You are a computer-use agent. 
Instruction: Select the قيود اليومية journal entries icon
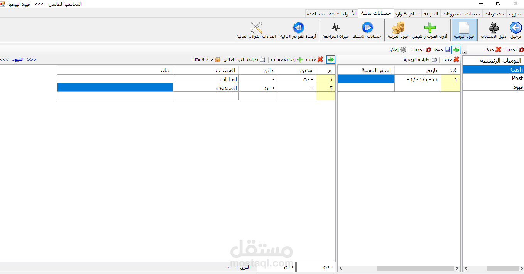tap(463, 30)
